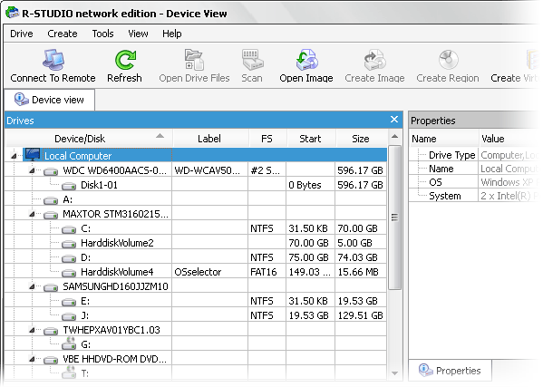Click the Name column header in Properties
Image resolution: width=543 pixels, height=387 pixels.
tap(443, 139)
